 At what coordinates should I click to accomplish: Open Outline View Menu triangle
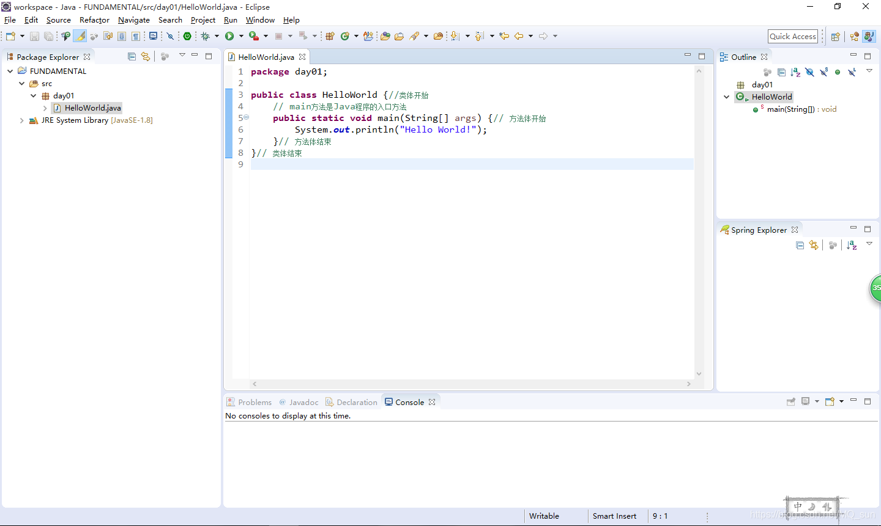click(x=869, y=71)
